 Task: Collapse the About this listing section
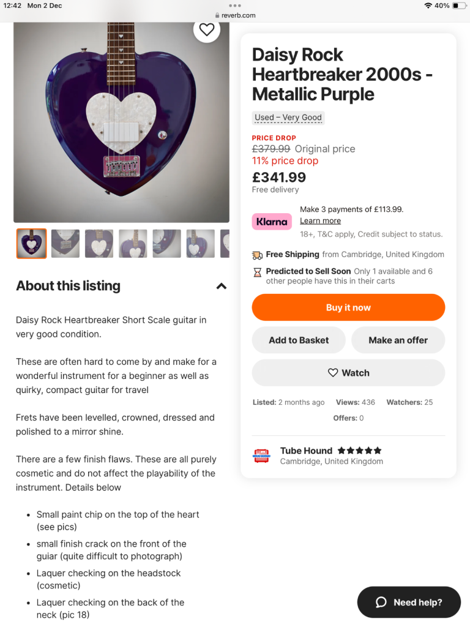222,286
